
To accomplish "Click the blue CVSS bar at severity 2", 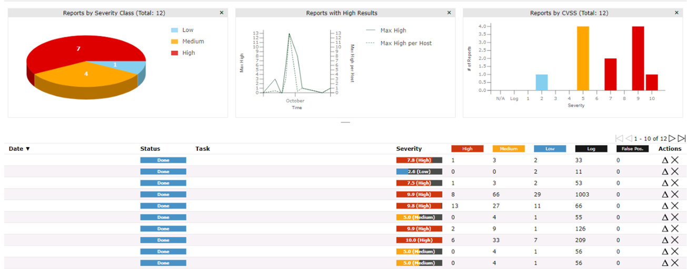I will point(542,82).
